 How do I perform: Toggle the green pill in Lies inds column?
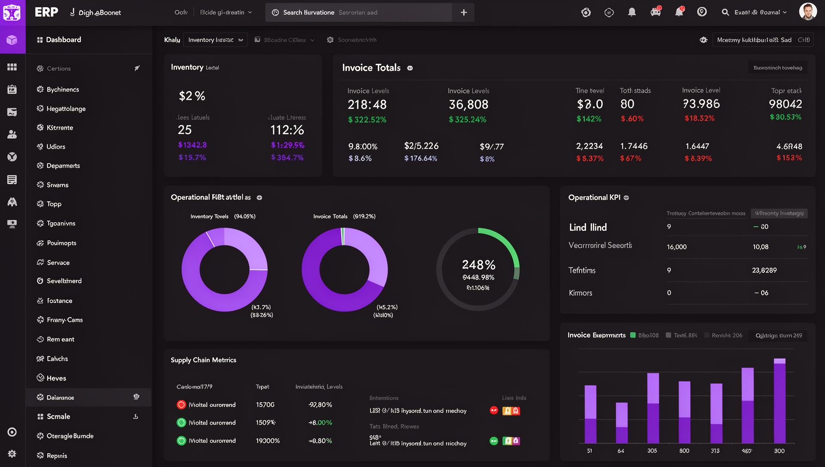[494, 441]
